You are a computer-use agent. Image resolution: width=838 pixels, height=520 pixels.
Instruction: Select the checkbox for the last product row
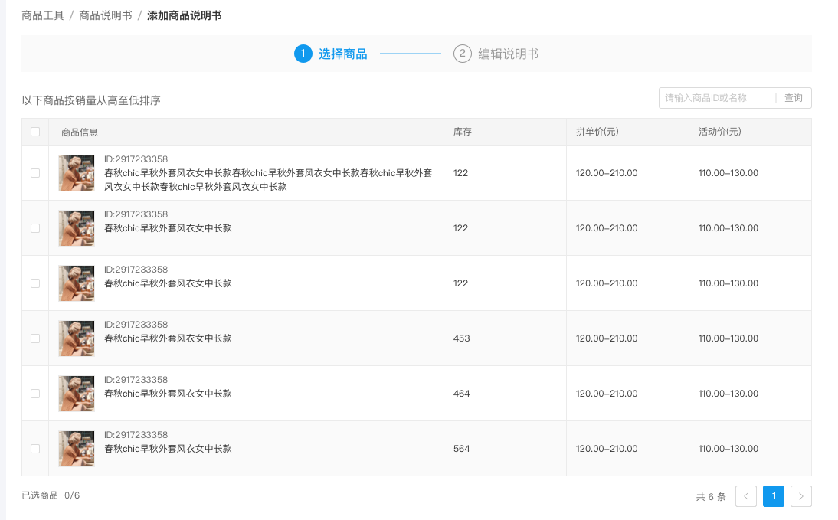click(x=35, y=449)
